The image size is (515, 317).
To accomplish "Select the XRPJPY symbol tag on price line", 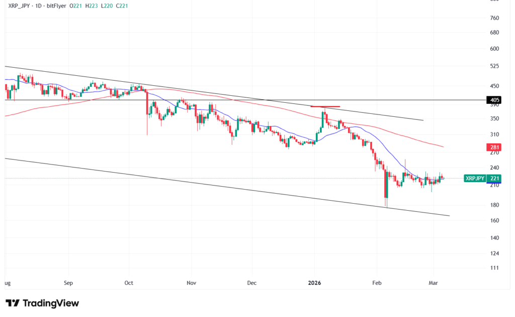I will pyautogui.click(x=475, y=178).
